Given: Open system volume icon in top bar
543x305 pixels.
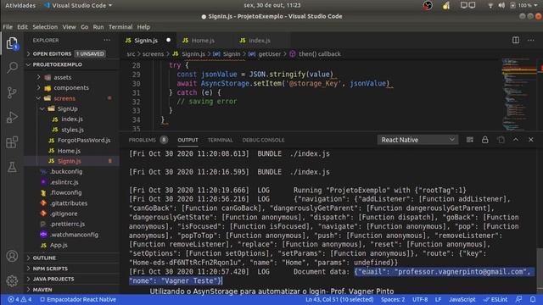Looking at the screenshot, I should 501,6.
